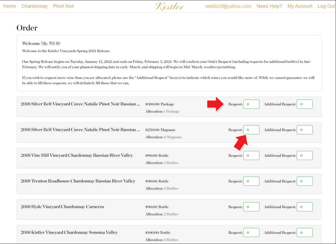The image size is (336, 244).
Task: Select the Silver Belt Cuvee Natalie Magnum title
Action: (80, 130)
